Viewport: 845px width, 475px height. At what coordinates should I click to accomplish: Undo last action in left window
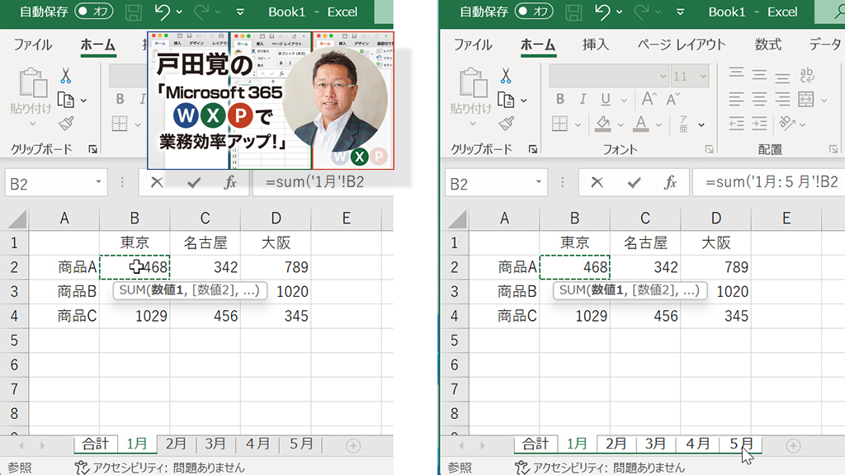163,12
